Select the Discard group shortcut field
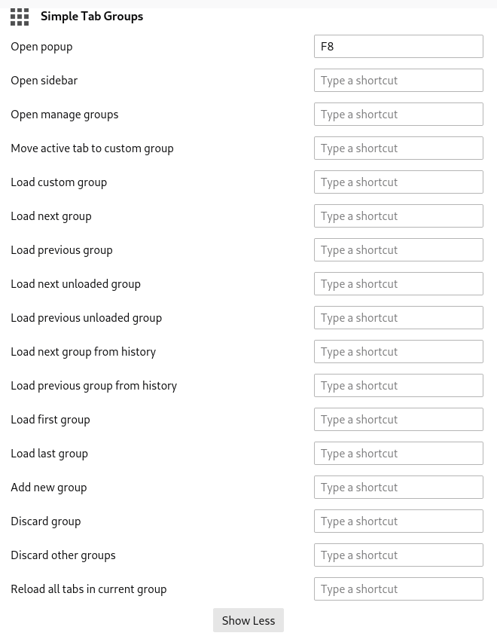497x639 pixels. [398, 521]
